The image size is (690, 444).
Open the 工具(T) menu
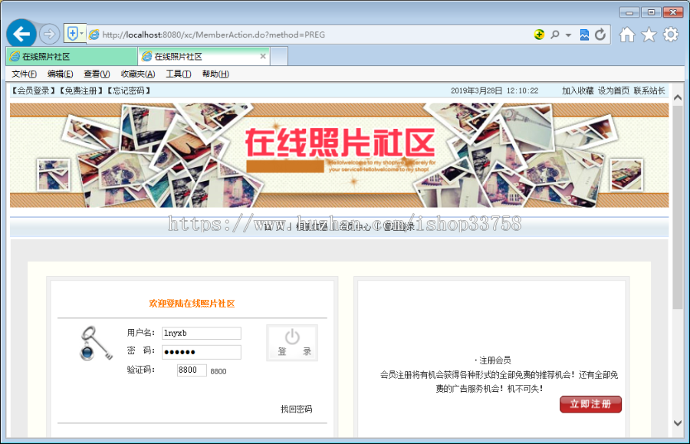(x=178, y=74)
